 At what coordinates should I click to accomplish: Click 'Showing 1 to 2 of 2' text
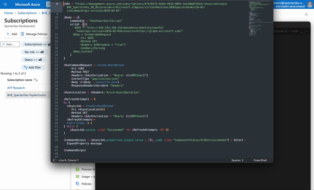coord(13,73)
